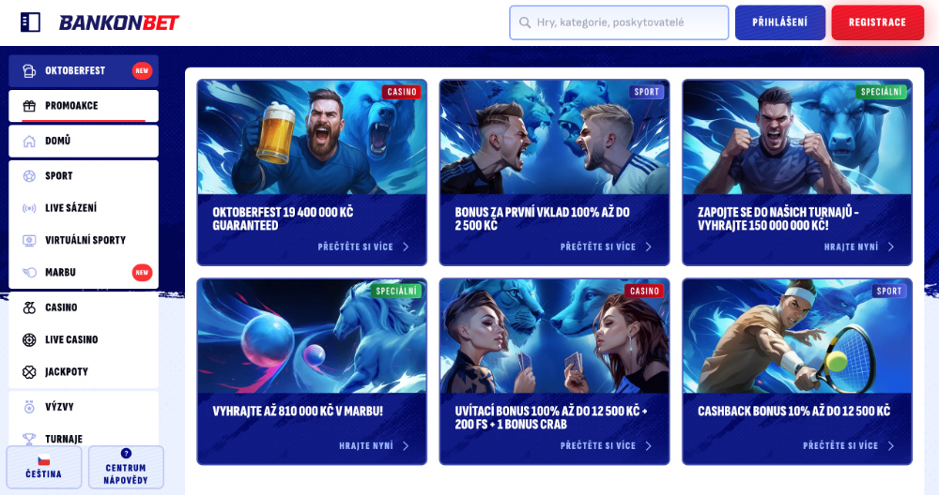Open the Oktoberfest menu item
This screenshot has width=939, height=495.
point(84,70)
